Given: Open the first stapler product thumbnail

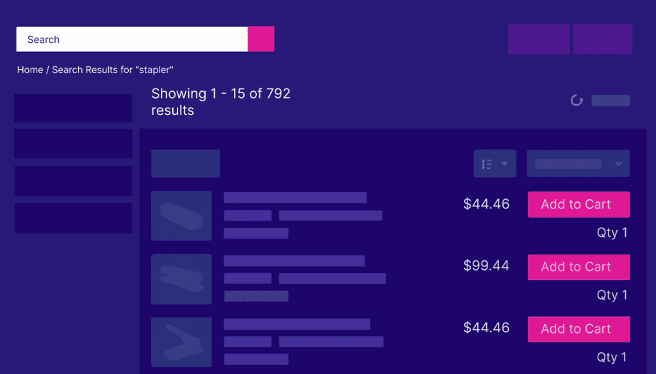Looking at the screenshot, I should point(181,216).
